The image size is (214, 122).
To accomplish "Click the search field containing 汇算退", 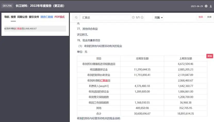I will point(105,18).
